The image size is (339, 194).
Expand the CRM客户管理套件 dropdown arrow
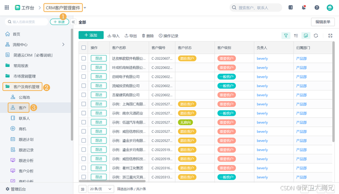(85, 8)
